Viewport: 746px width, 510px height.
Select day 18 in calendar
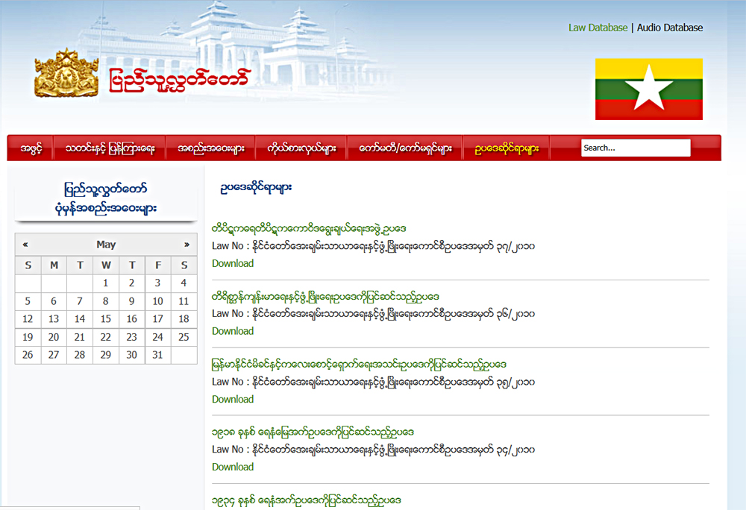pyautogui.click(x=184, y=319)
